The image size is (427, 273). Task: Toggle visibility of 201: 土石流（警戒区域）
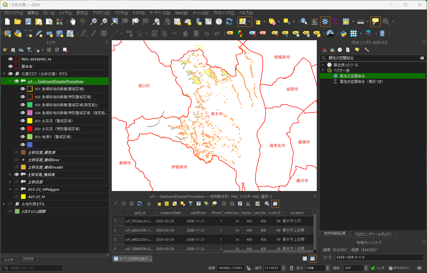[23, 121]
